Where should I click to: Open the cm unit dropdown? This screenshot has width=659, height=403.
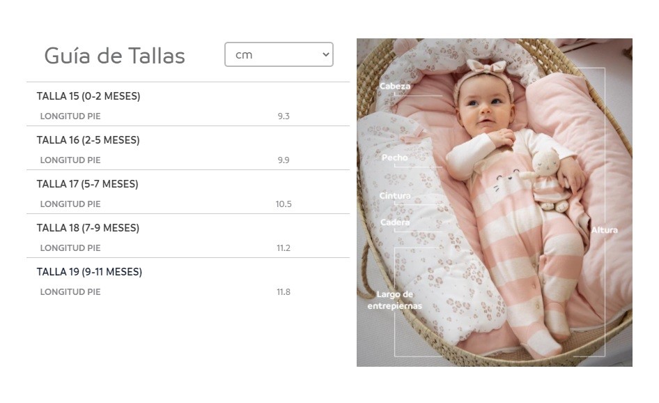279,54
